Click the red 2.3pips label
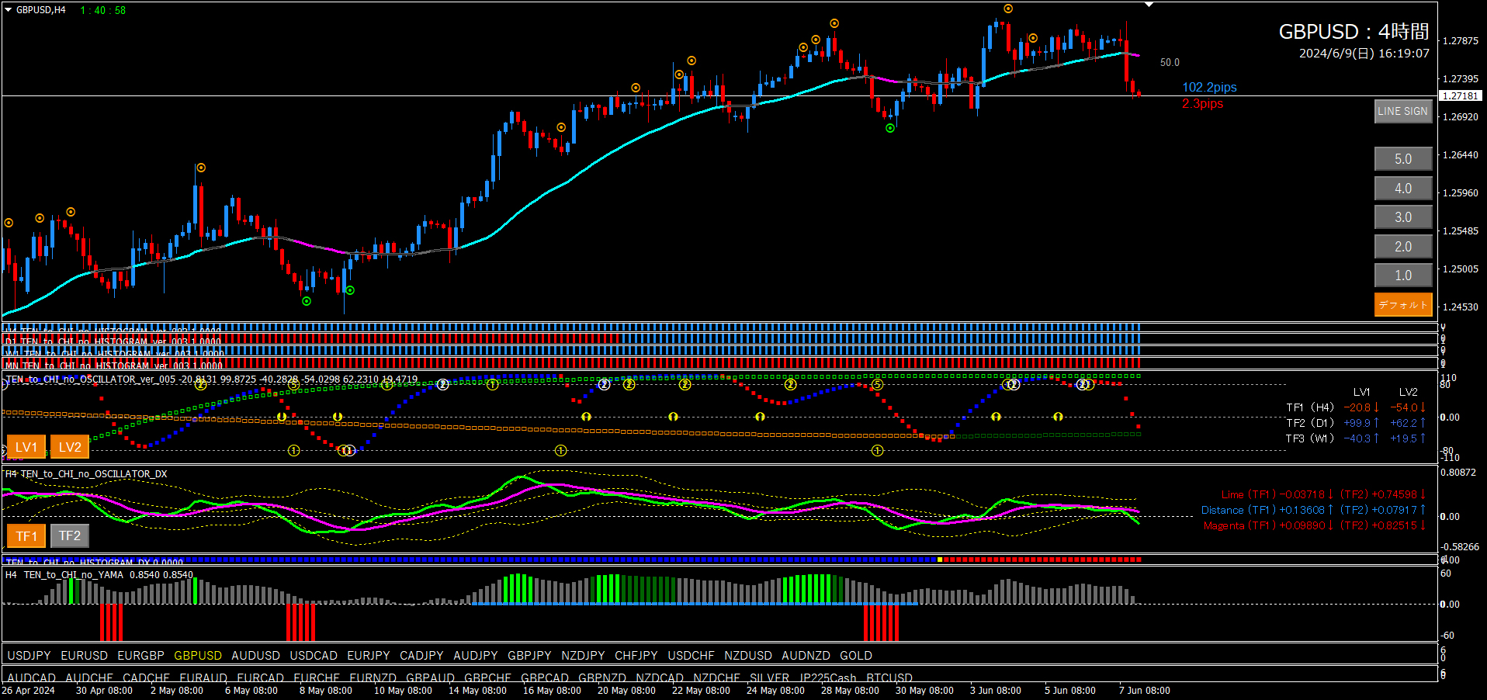 pyautogui.click(x=1202, y=104)
